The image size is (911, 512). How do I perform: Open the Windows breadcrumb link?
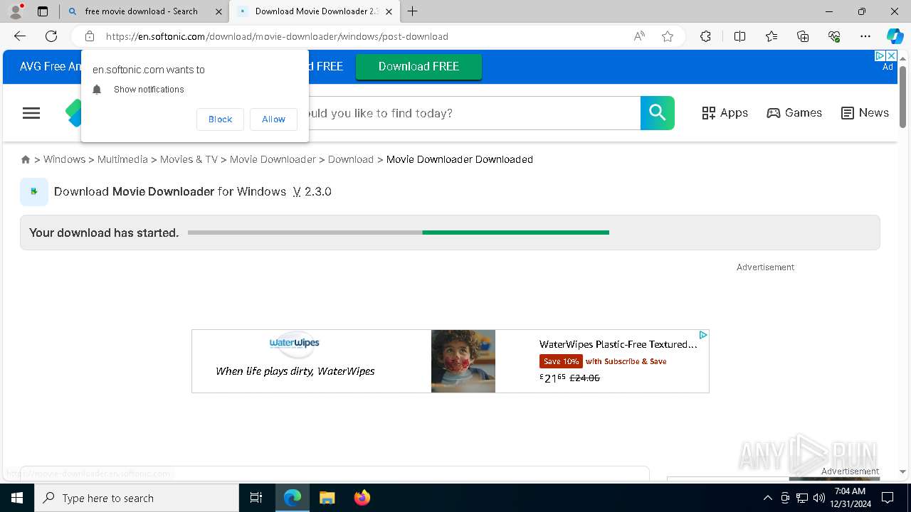64,159
